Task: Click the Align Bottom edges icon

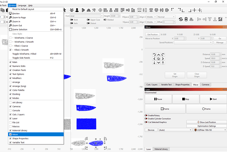Action: [x=133, y=10]
